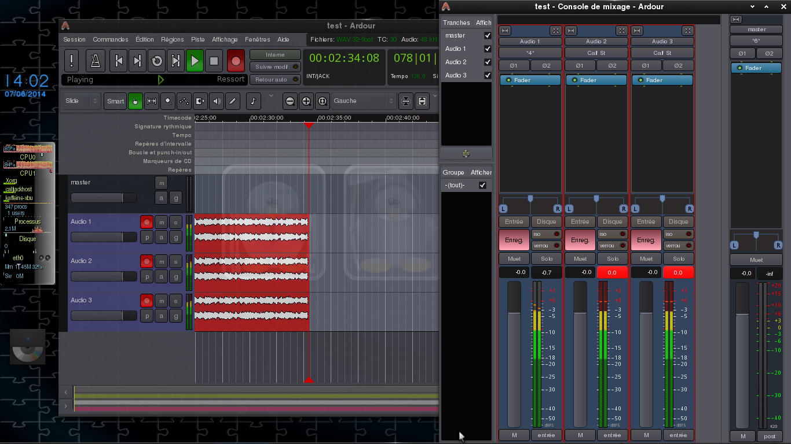Uncheck the Audio 2 strip visibility checkbox
The image size is (791, 444).
click(x=488, y=62)
